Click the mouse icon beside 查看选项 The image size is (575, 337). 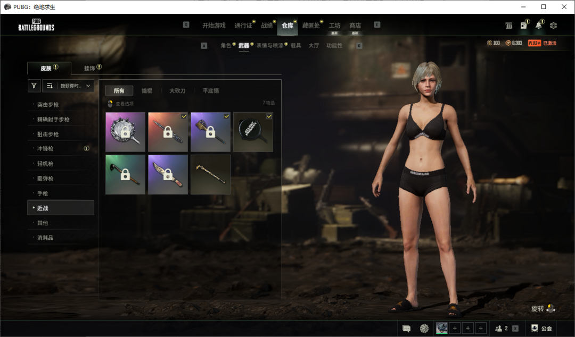110,104
